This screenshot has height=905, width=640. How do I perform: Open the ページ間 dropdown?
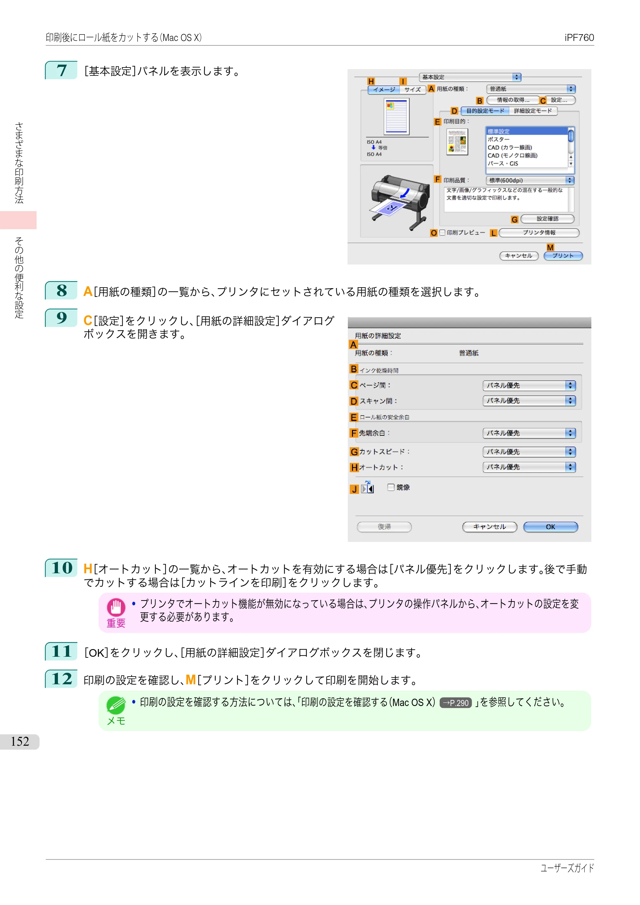pos(529,385)
